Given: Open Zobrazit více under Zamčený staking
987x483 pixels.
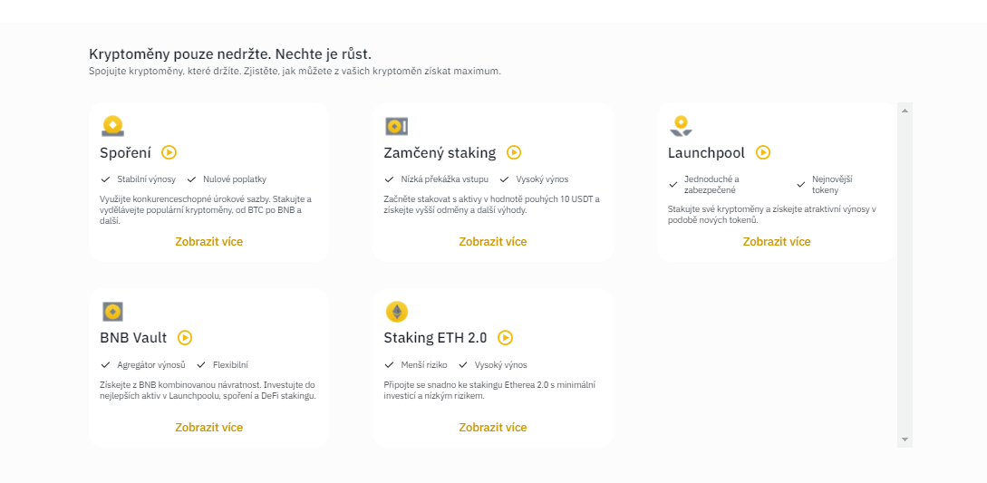Looking at the screenshot, I should coord(492,242).
